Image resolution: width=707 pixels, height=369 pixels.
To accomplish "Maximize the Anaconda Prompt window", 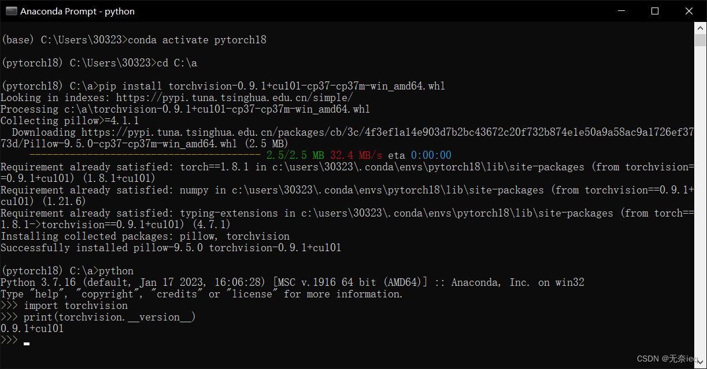I will (x=655, y=10).
